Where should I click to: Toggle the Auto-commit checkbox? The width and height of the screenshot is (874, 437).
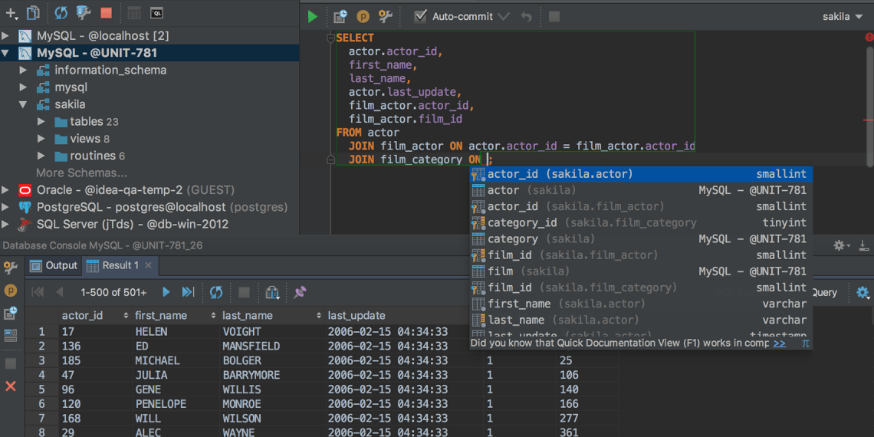(420, 16)
